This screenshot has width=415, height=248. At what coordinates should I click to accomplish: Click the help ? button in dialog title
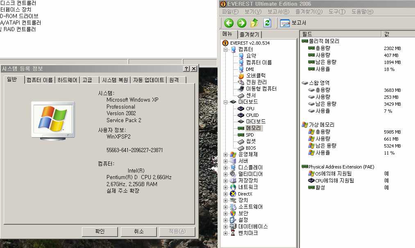click(186, 68)
